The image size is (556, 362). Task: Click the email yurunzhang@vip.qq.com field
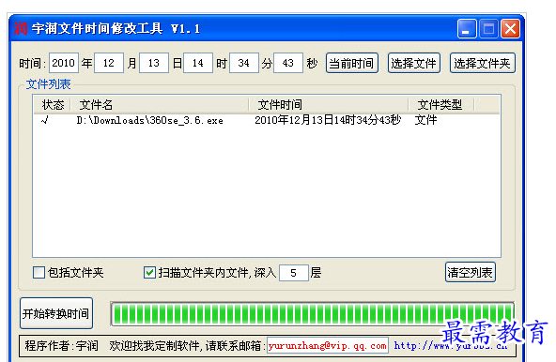(328, 345)
